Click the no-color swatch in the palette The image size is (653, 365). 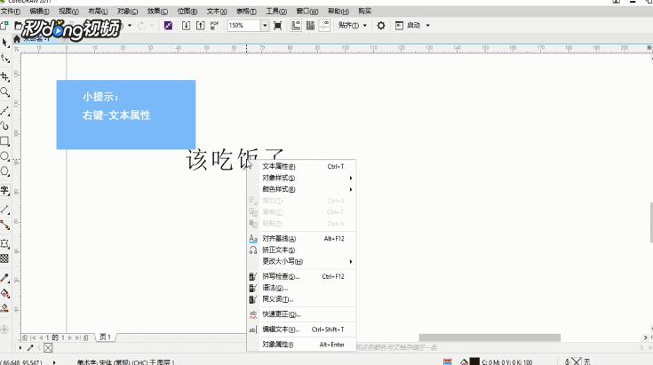click(x=48, y=347)
